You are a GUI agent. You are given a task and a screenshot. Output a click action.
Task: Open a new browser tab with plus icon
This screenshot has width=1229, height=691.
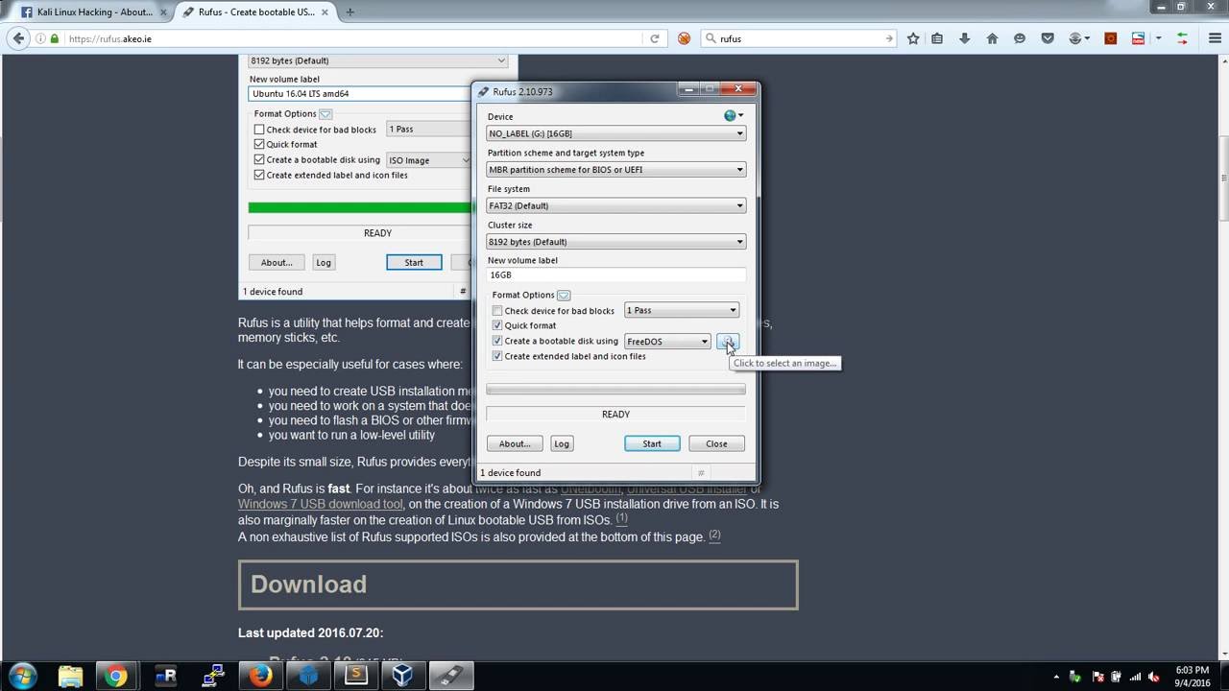point(349,12)
